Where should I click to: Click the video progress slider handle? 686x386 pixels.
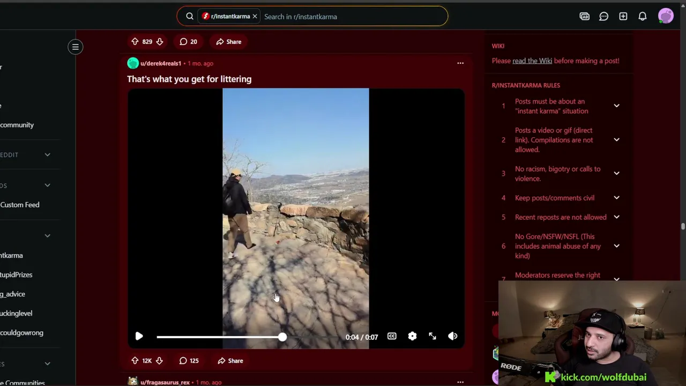click(282, 337)
